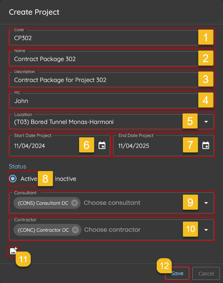The image size is (223, 283).
Task: Focus the Code field containing CP302
Action: pyautogui.click(x=111, y=37)
